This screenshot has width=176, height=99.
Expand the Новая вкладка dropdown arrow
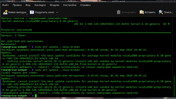click(x=27, y=14)
